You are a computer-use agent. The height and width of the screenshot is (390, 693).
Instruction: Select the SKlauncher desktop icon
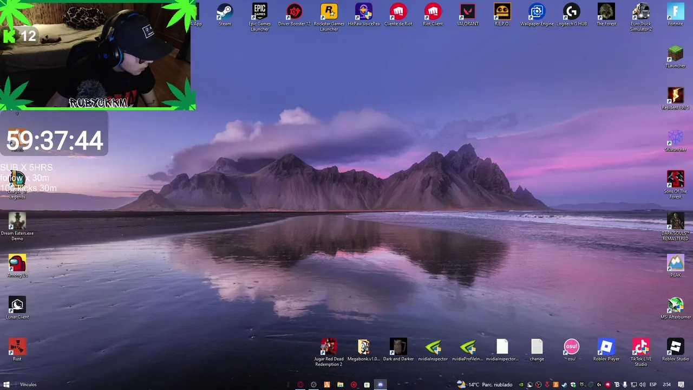pos(676,140)
